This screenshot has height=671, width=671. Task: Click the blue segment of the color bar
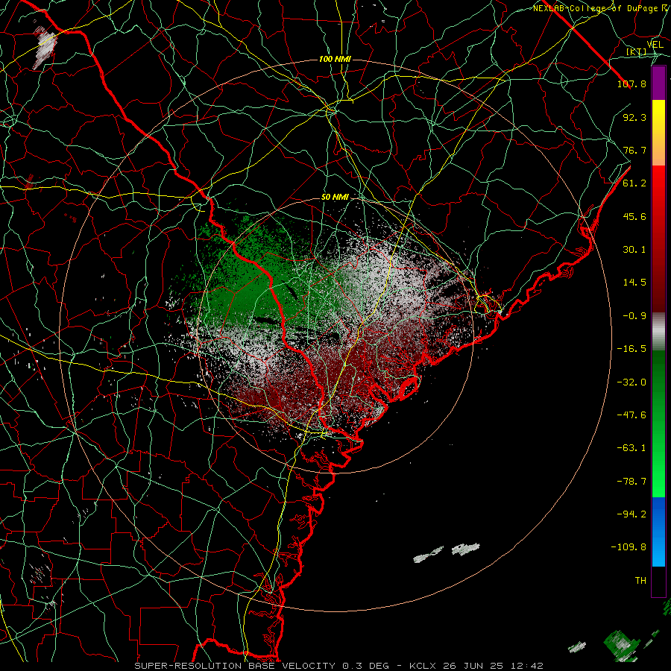click(658, 532)
